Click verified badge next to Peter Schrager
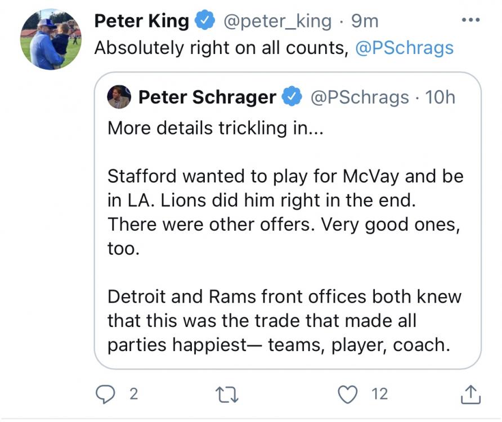 tap(292, 97)
